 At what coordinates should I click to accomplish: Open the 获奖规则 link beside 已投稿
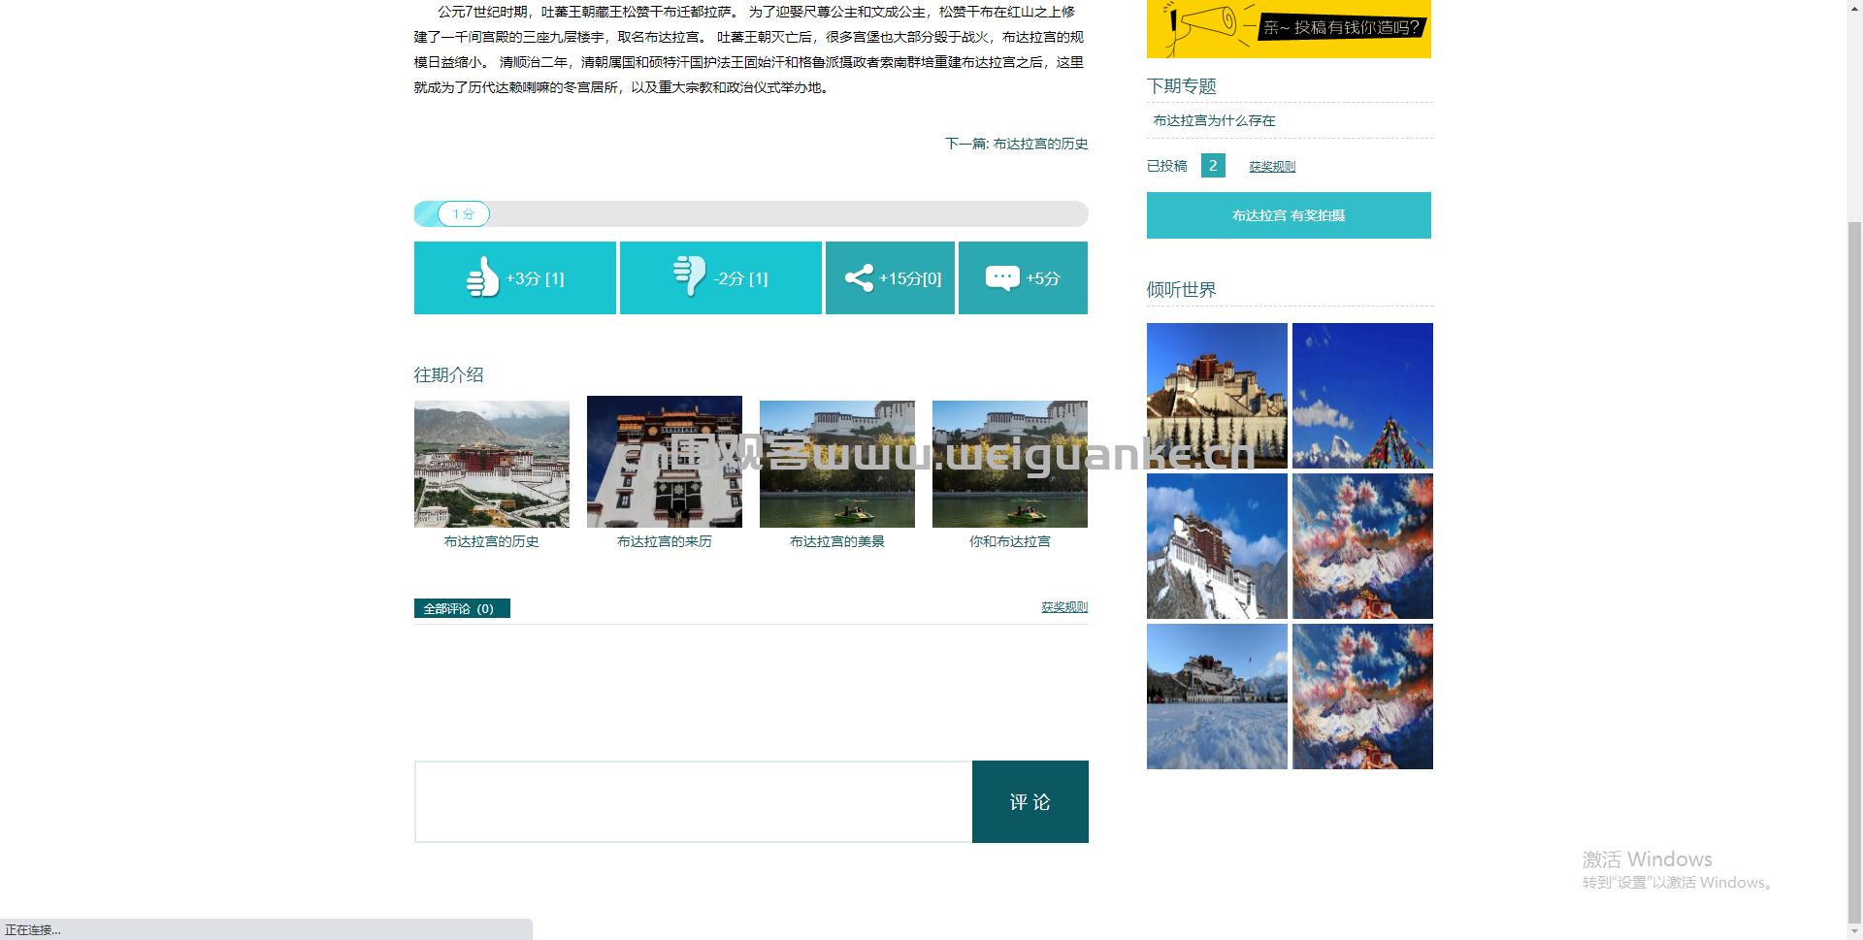[1272, 165]
